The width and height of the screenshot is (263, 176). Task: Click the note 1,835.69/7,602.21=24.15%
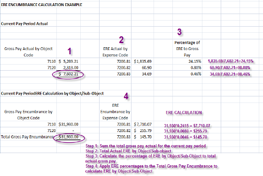(x=231, y=61)
